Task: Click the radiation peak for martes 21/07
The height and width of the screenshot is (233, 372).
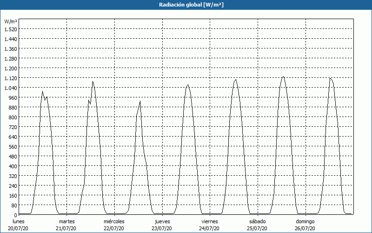Action: [x=93, y=82]
